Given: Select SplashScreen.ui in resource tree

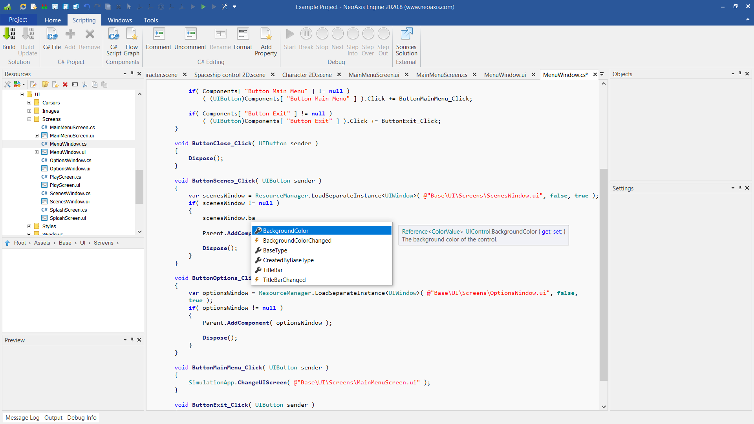Looking at the screenshot, I should coord(68,218).
